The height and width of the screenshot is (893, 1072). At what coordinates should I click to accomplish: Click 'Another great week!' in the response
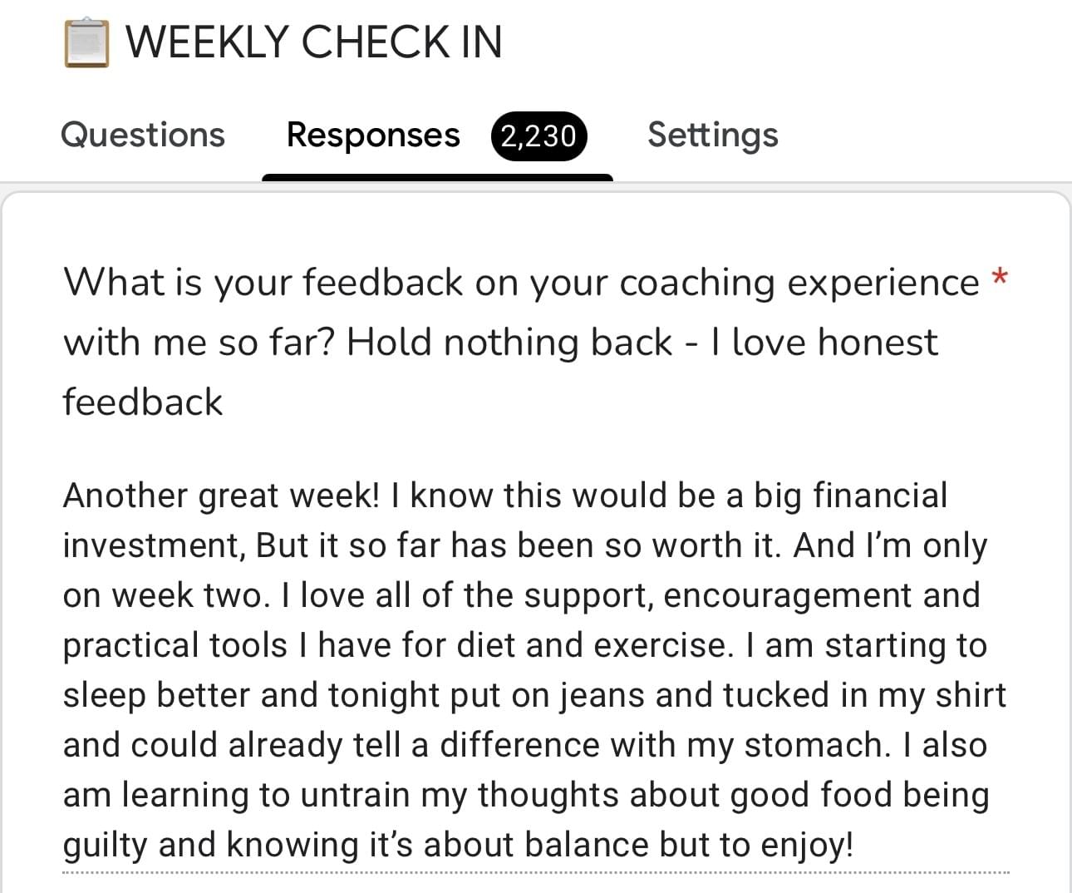(x=221, y=496)
